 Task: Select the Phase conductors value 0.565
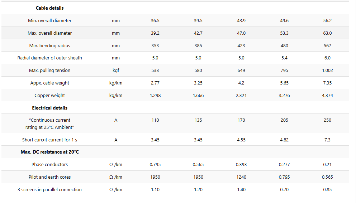(x=198, y=165)
